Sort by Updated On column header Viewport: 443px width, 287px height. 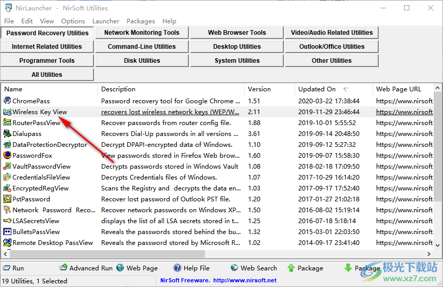[334, 89]
